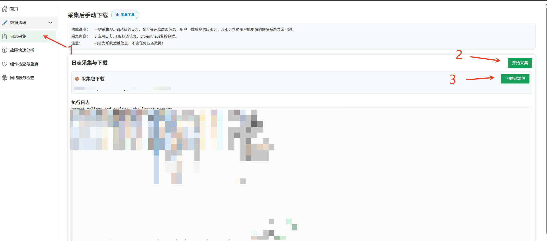Open the 首页 menu item
This screenshot has height=241, width=547.
(x=14, y=9)
